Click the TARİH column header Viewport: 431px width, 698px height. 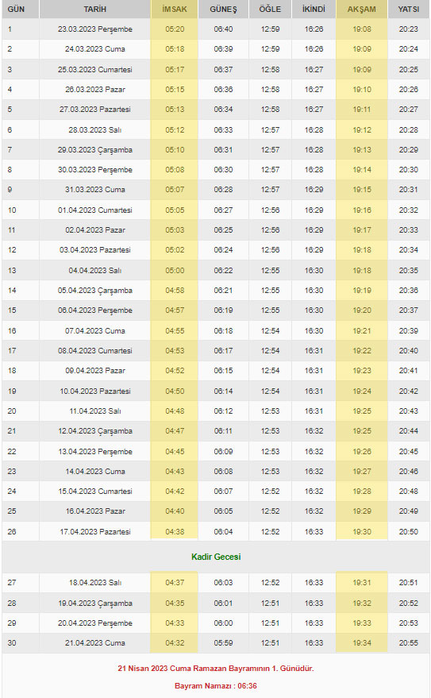coord(94,9)
